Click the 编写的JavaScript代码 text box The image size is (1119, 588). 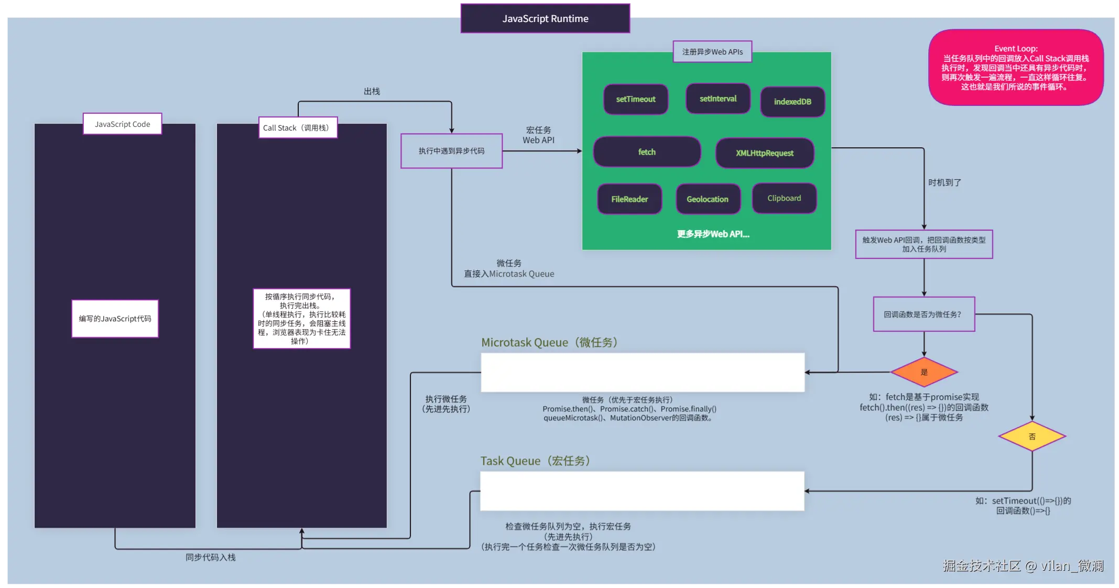click(x=115, y=319)
